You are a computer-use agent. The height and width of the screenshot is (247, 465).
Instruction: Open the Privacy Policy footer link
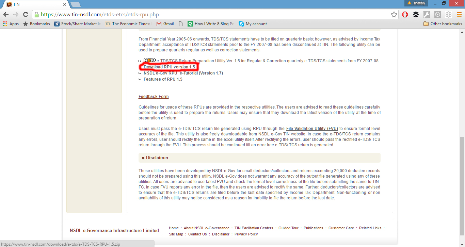pyautogui.click(x=246, y=234)
